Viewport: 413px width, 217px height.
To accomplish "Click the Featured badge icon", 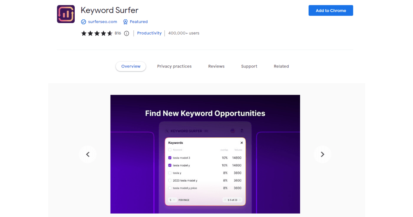I will click(x=126, y=22).
